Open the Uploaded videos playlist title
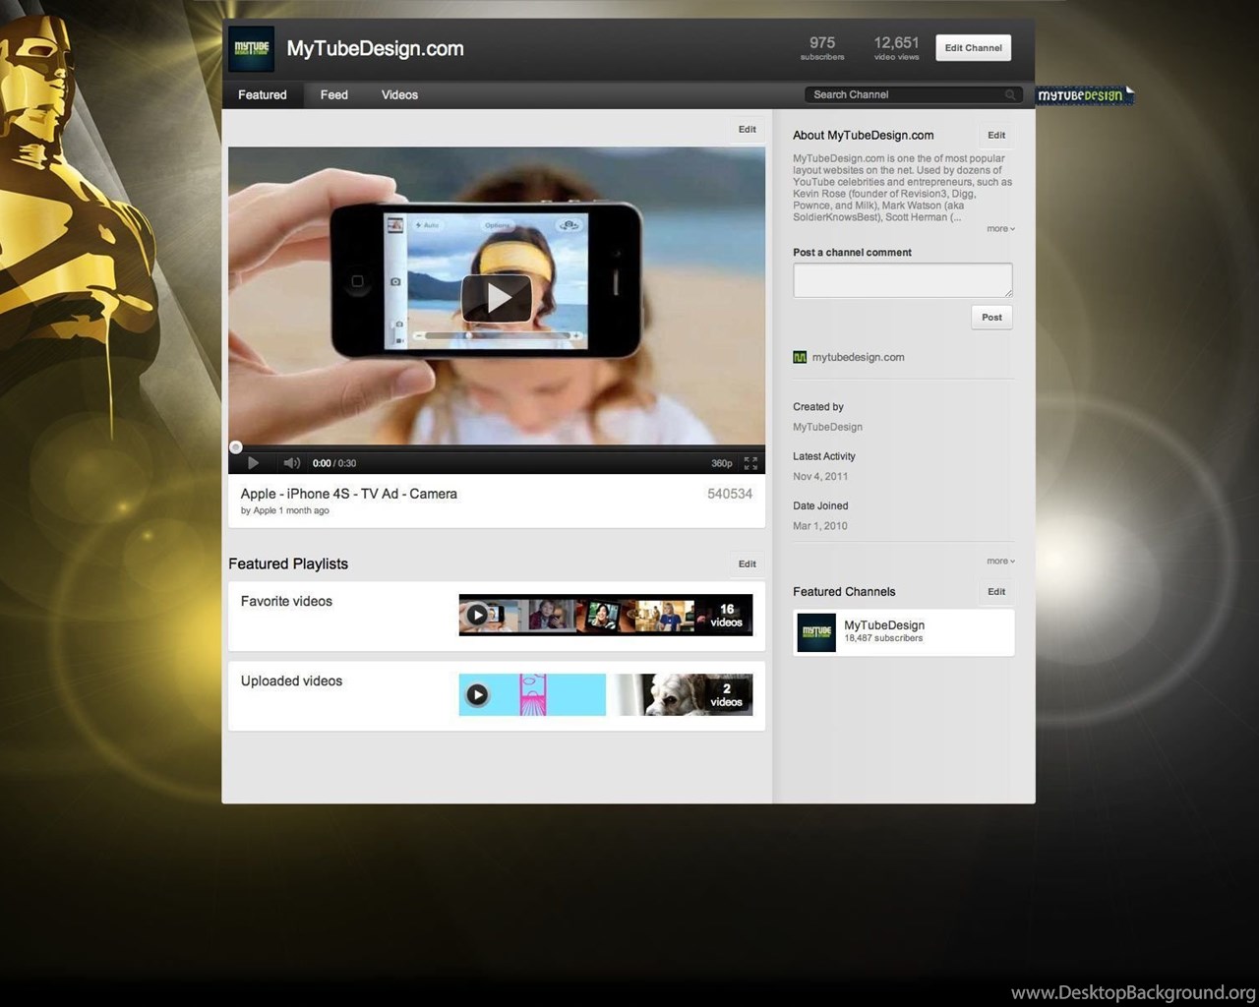Screen dimensions: 1259x1007 click(291, 681)
